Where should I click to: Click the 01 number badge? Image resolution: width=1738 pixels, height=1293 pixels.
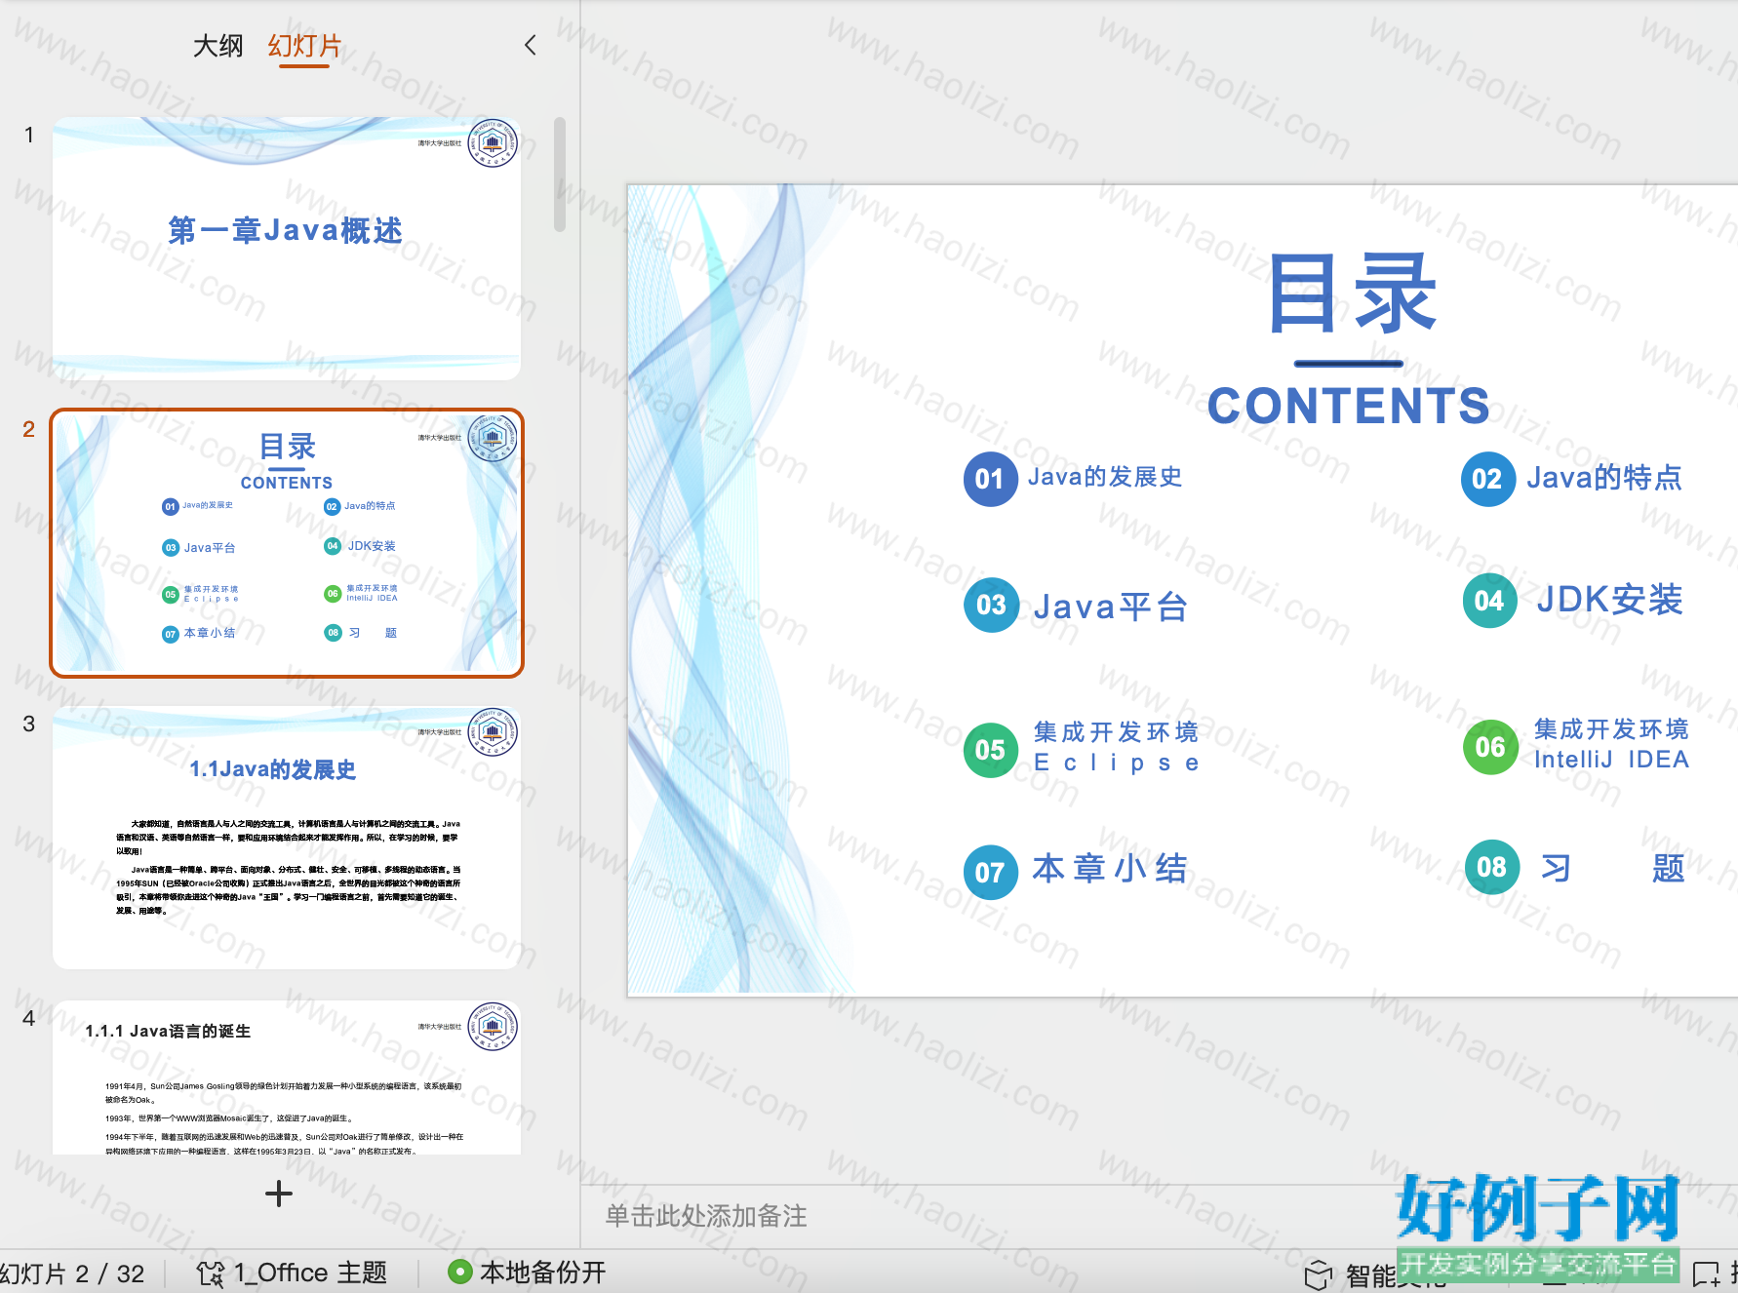991,479
